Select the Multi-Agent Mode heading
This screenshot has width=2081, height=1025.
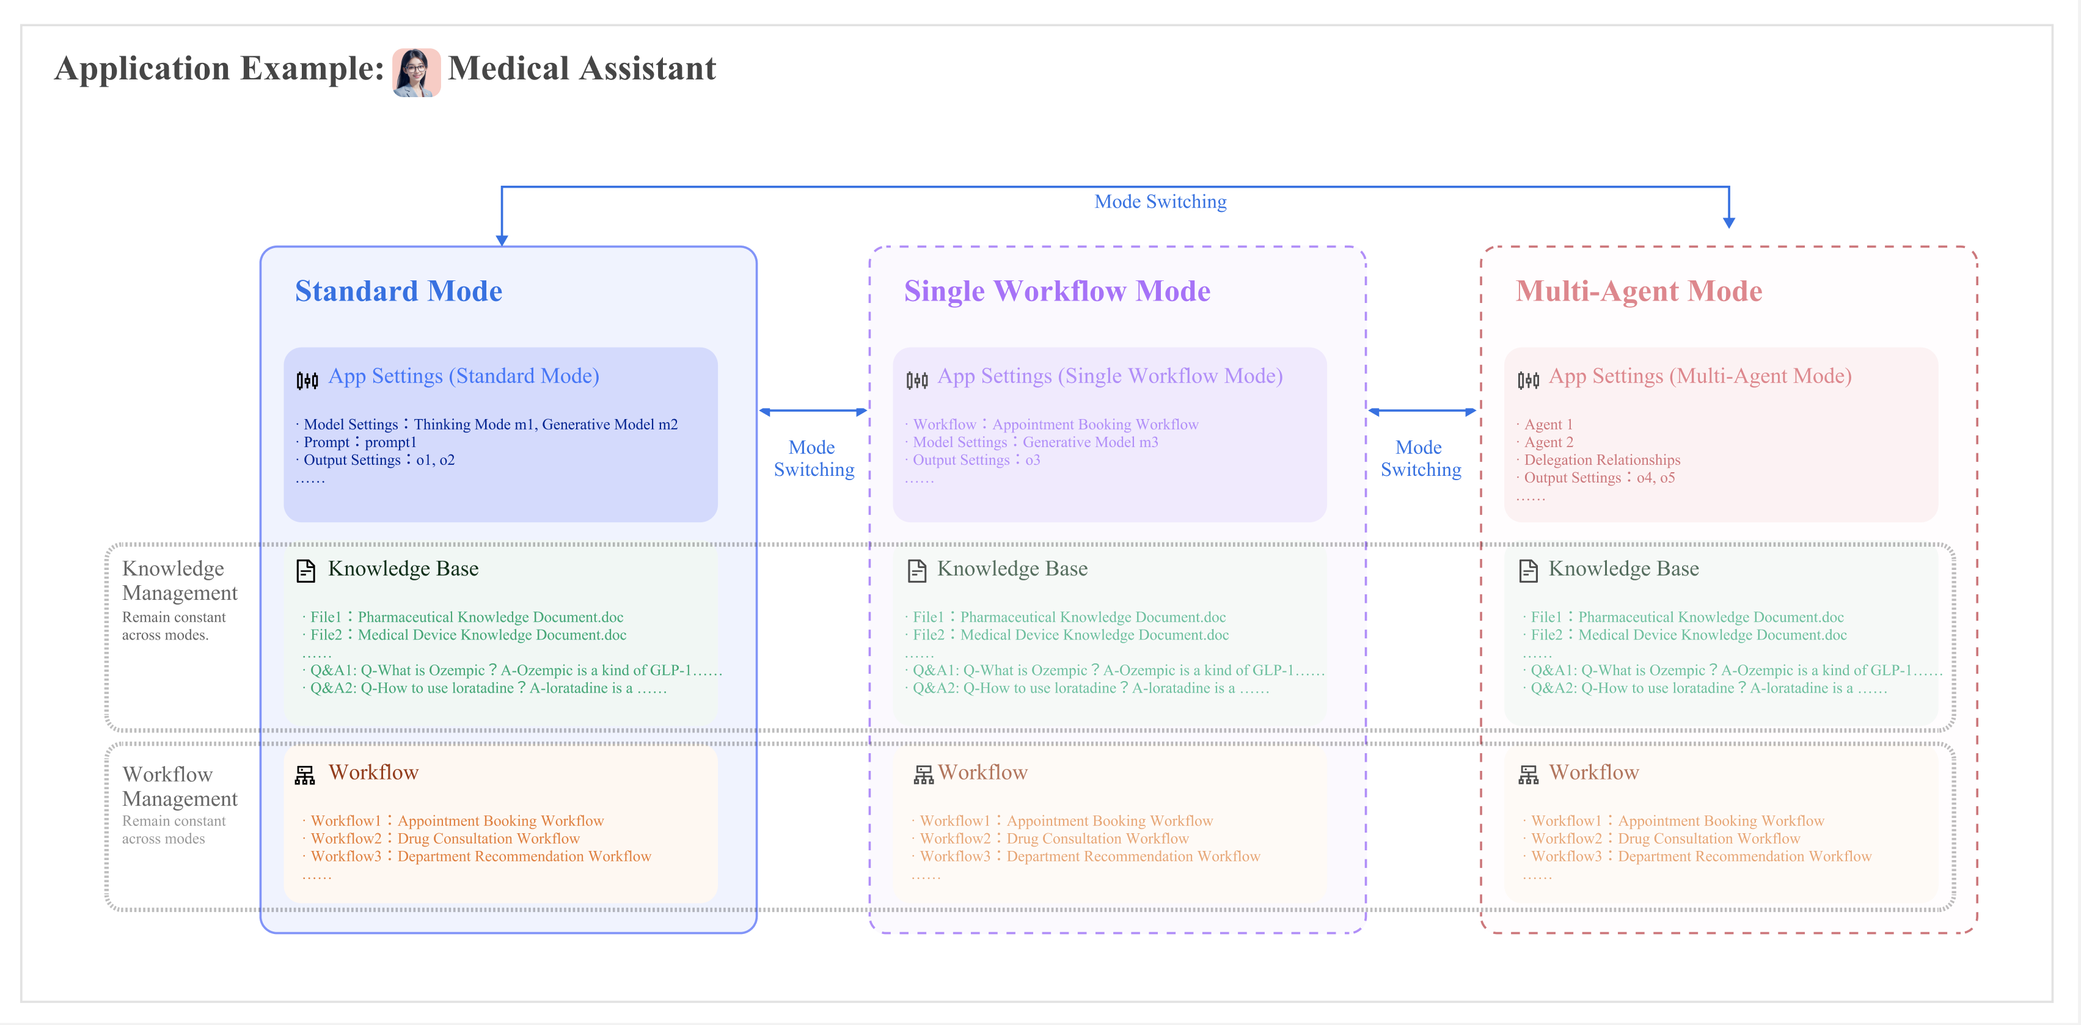[x=1638, y=291]
